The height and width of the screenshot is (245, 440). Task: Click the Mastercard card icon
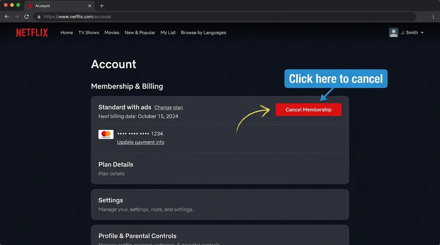[106, 134]
